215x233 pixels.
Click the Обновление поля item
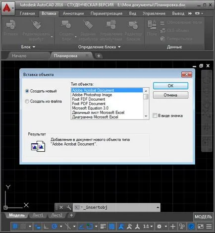(x=181, y=22)
